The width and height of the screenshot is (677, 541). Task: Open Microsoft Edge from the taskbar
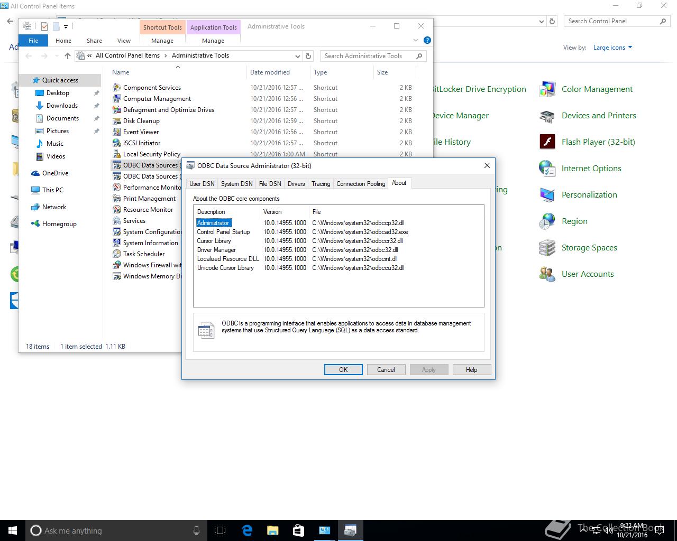point(247,530)
